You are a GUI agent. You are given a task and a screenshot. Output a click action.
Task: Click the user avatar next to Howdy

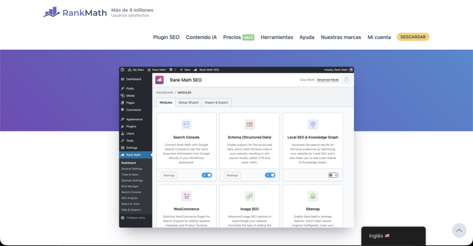point(351,70)
